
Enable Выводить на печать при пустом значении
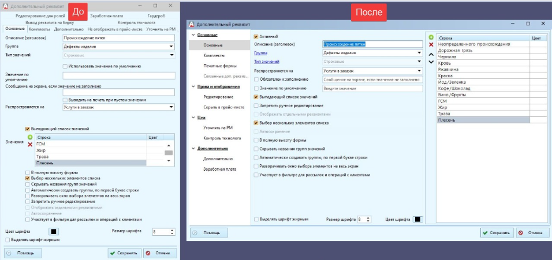pos(65,100)
